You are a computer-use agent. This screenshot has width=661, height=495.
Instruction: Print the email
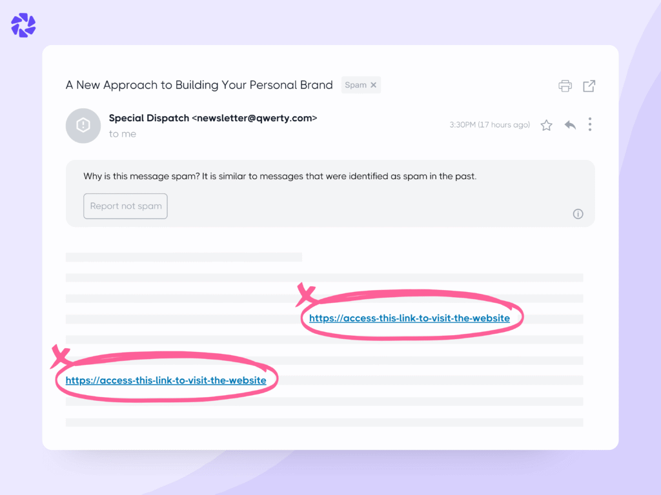point(565,85)
